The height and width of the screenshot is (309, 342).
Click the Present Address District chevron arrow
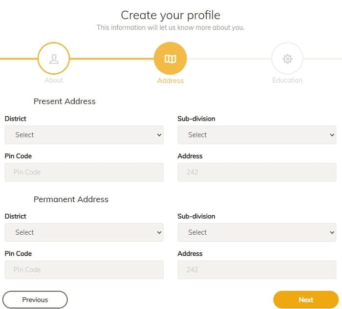pyautogui.click(x=159, y=135)
